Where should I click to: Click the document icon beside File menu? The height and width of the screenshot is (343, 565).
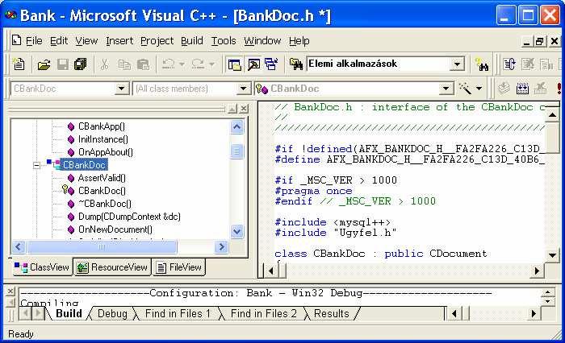point(16,40)
